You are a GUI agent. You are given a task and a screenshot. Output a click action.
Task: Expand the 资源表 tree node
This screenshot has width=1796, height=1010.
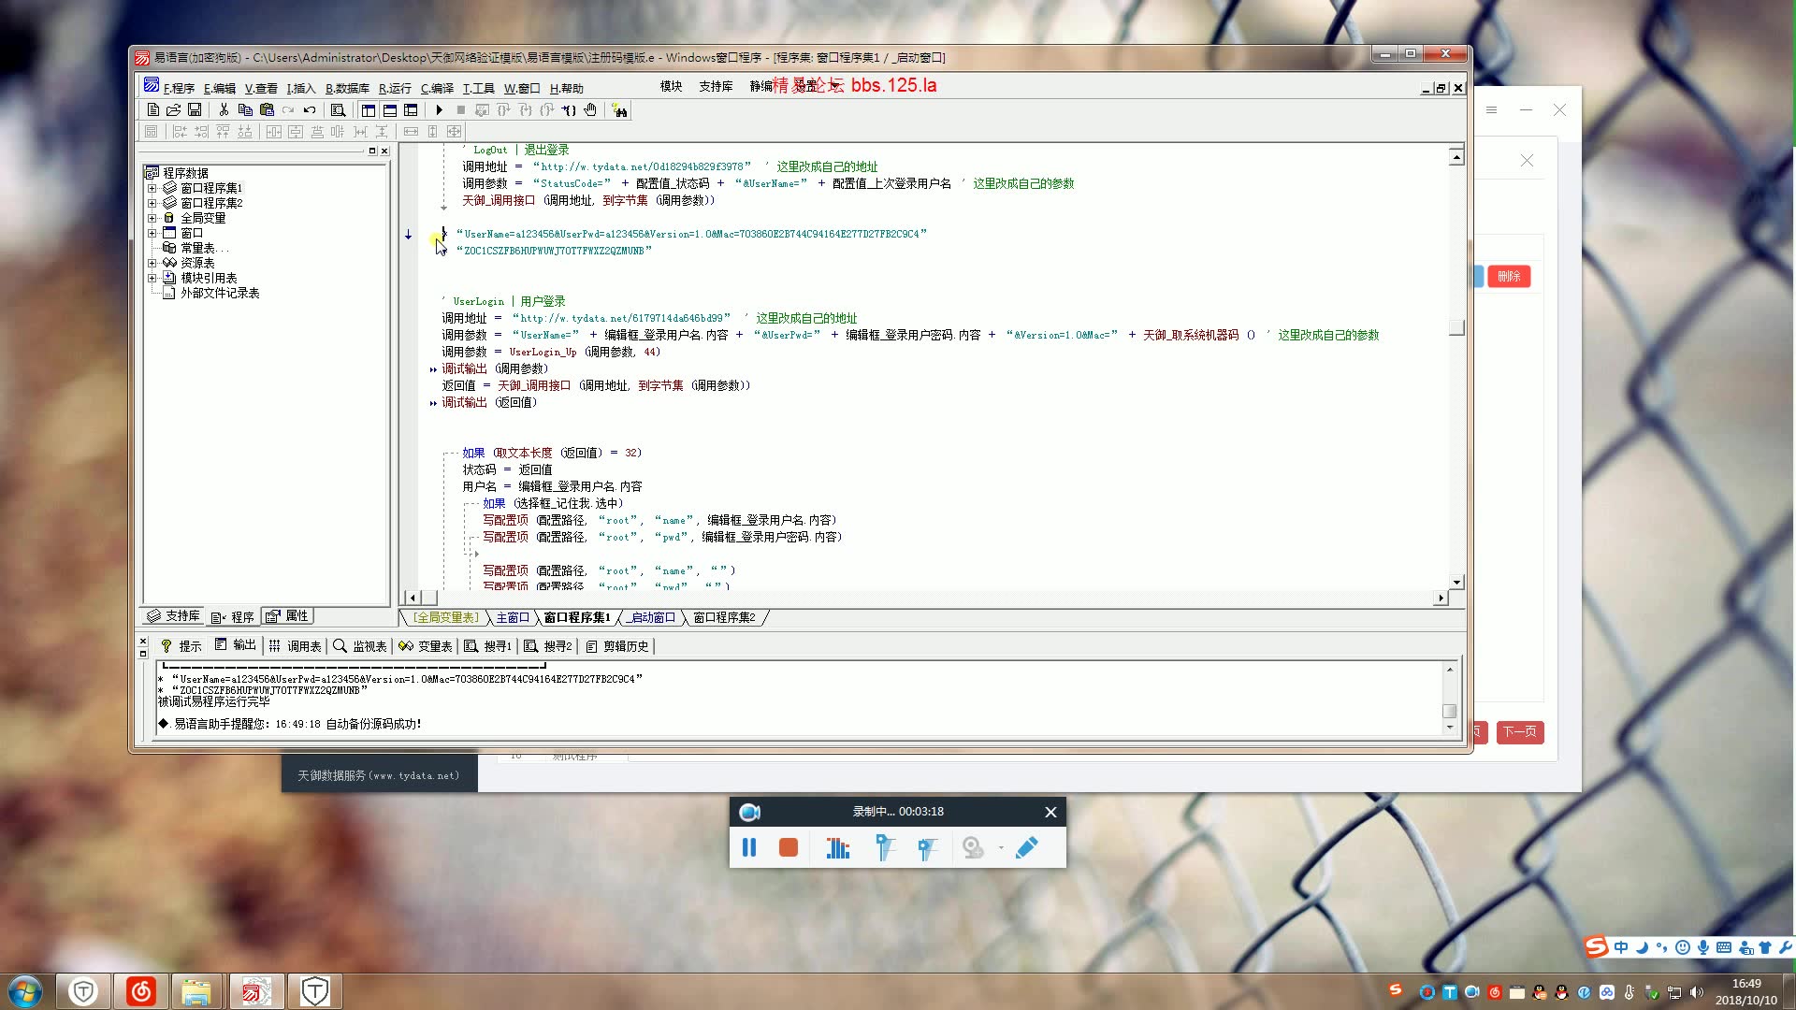[152, 263]
